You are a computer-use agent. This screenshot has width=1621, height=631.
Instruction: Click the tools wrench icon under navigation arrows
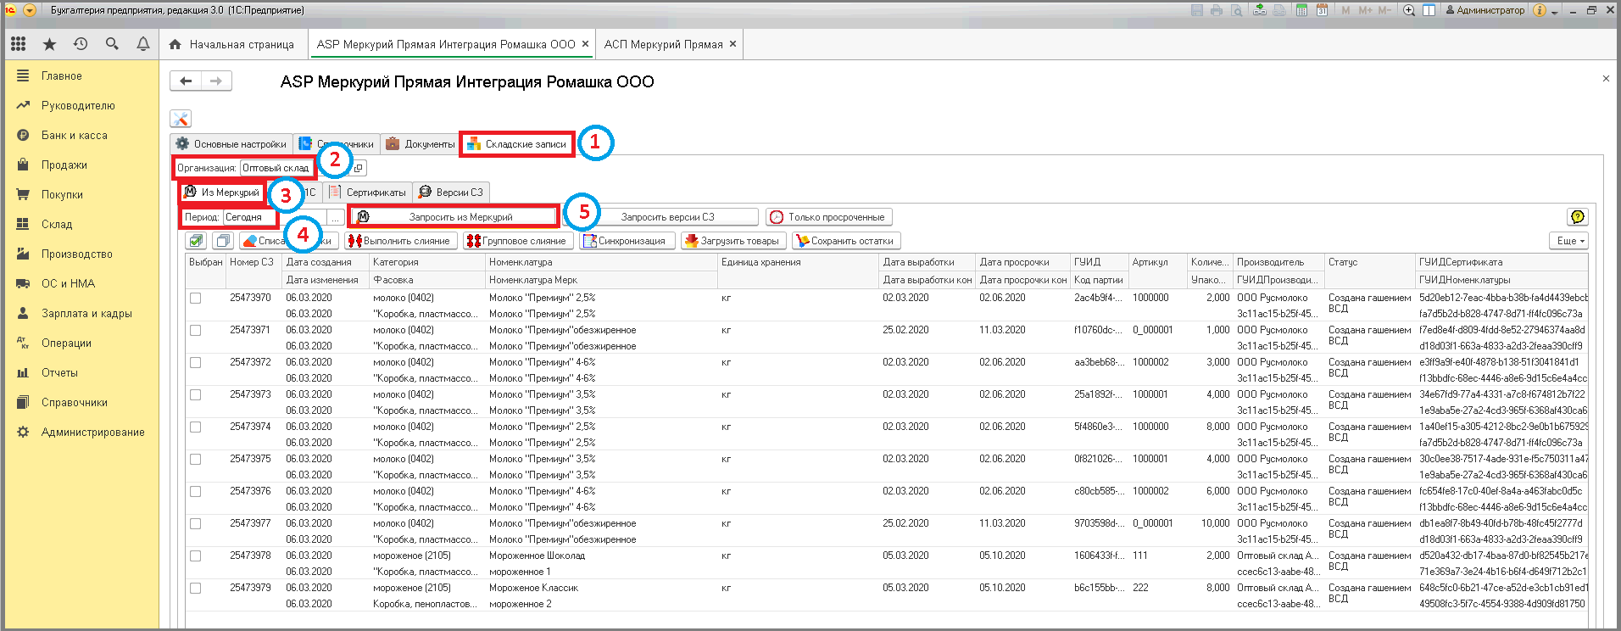click(x=181, y=119)
